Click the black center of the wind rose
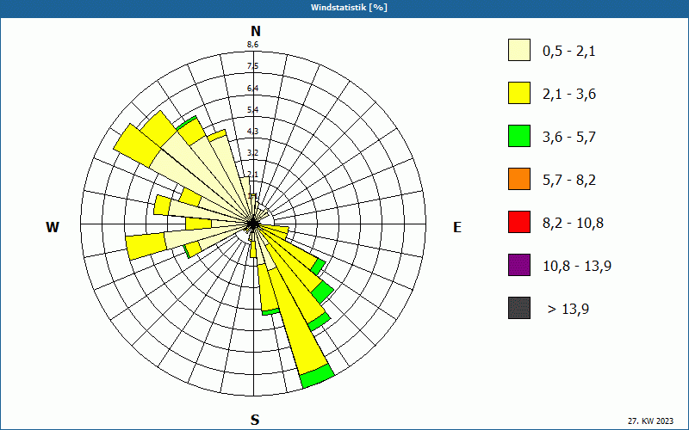 click(x=253, y=224)
